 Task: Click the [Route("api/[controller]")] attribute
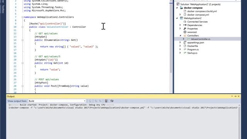click(47, 24)
